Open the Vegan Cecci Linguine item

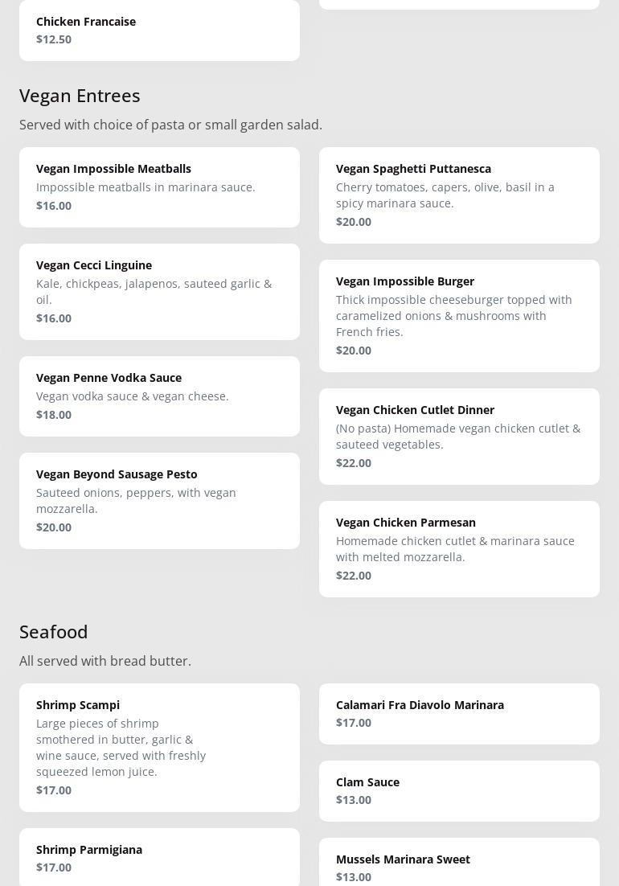point(159,291)
